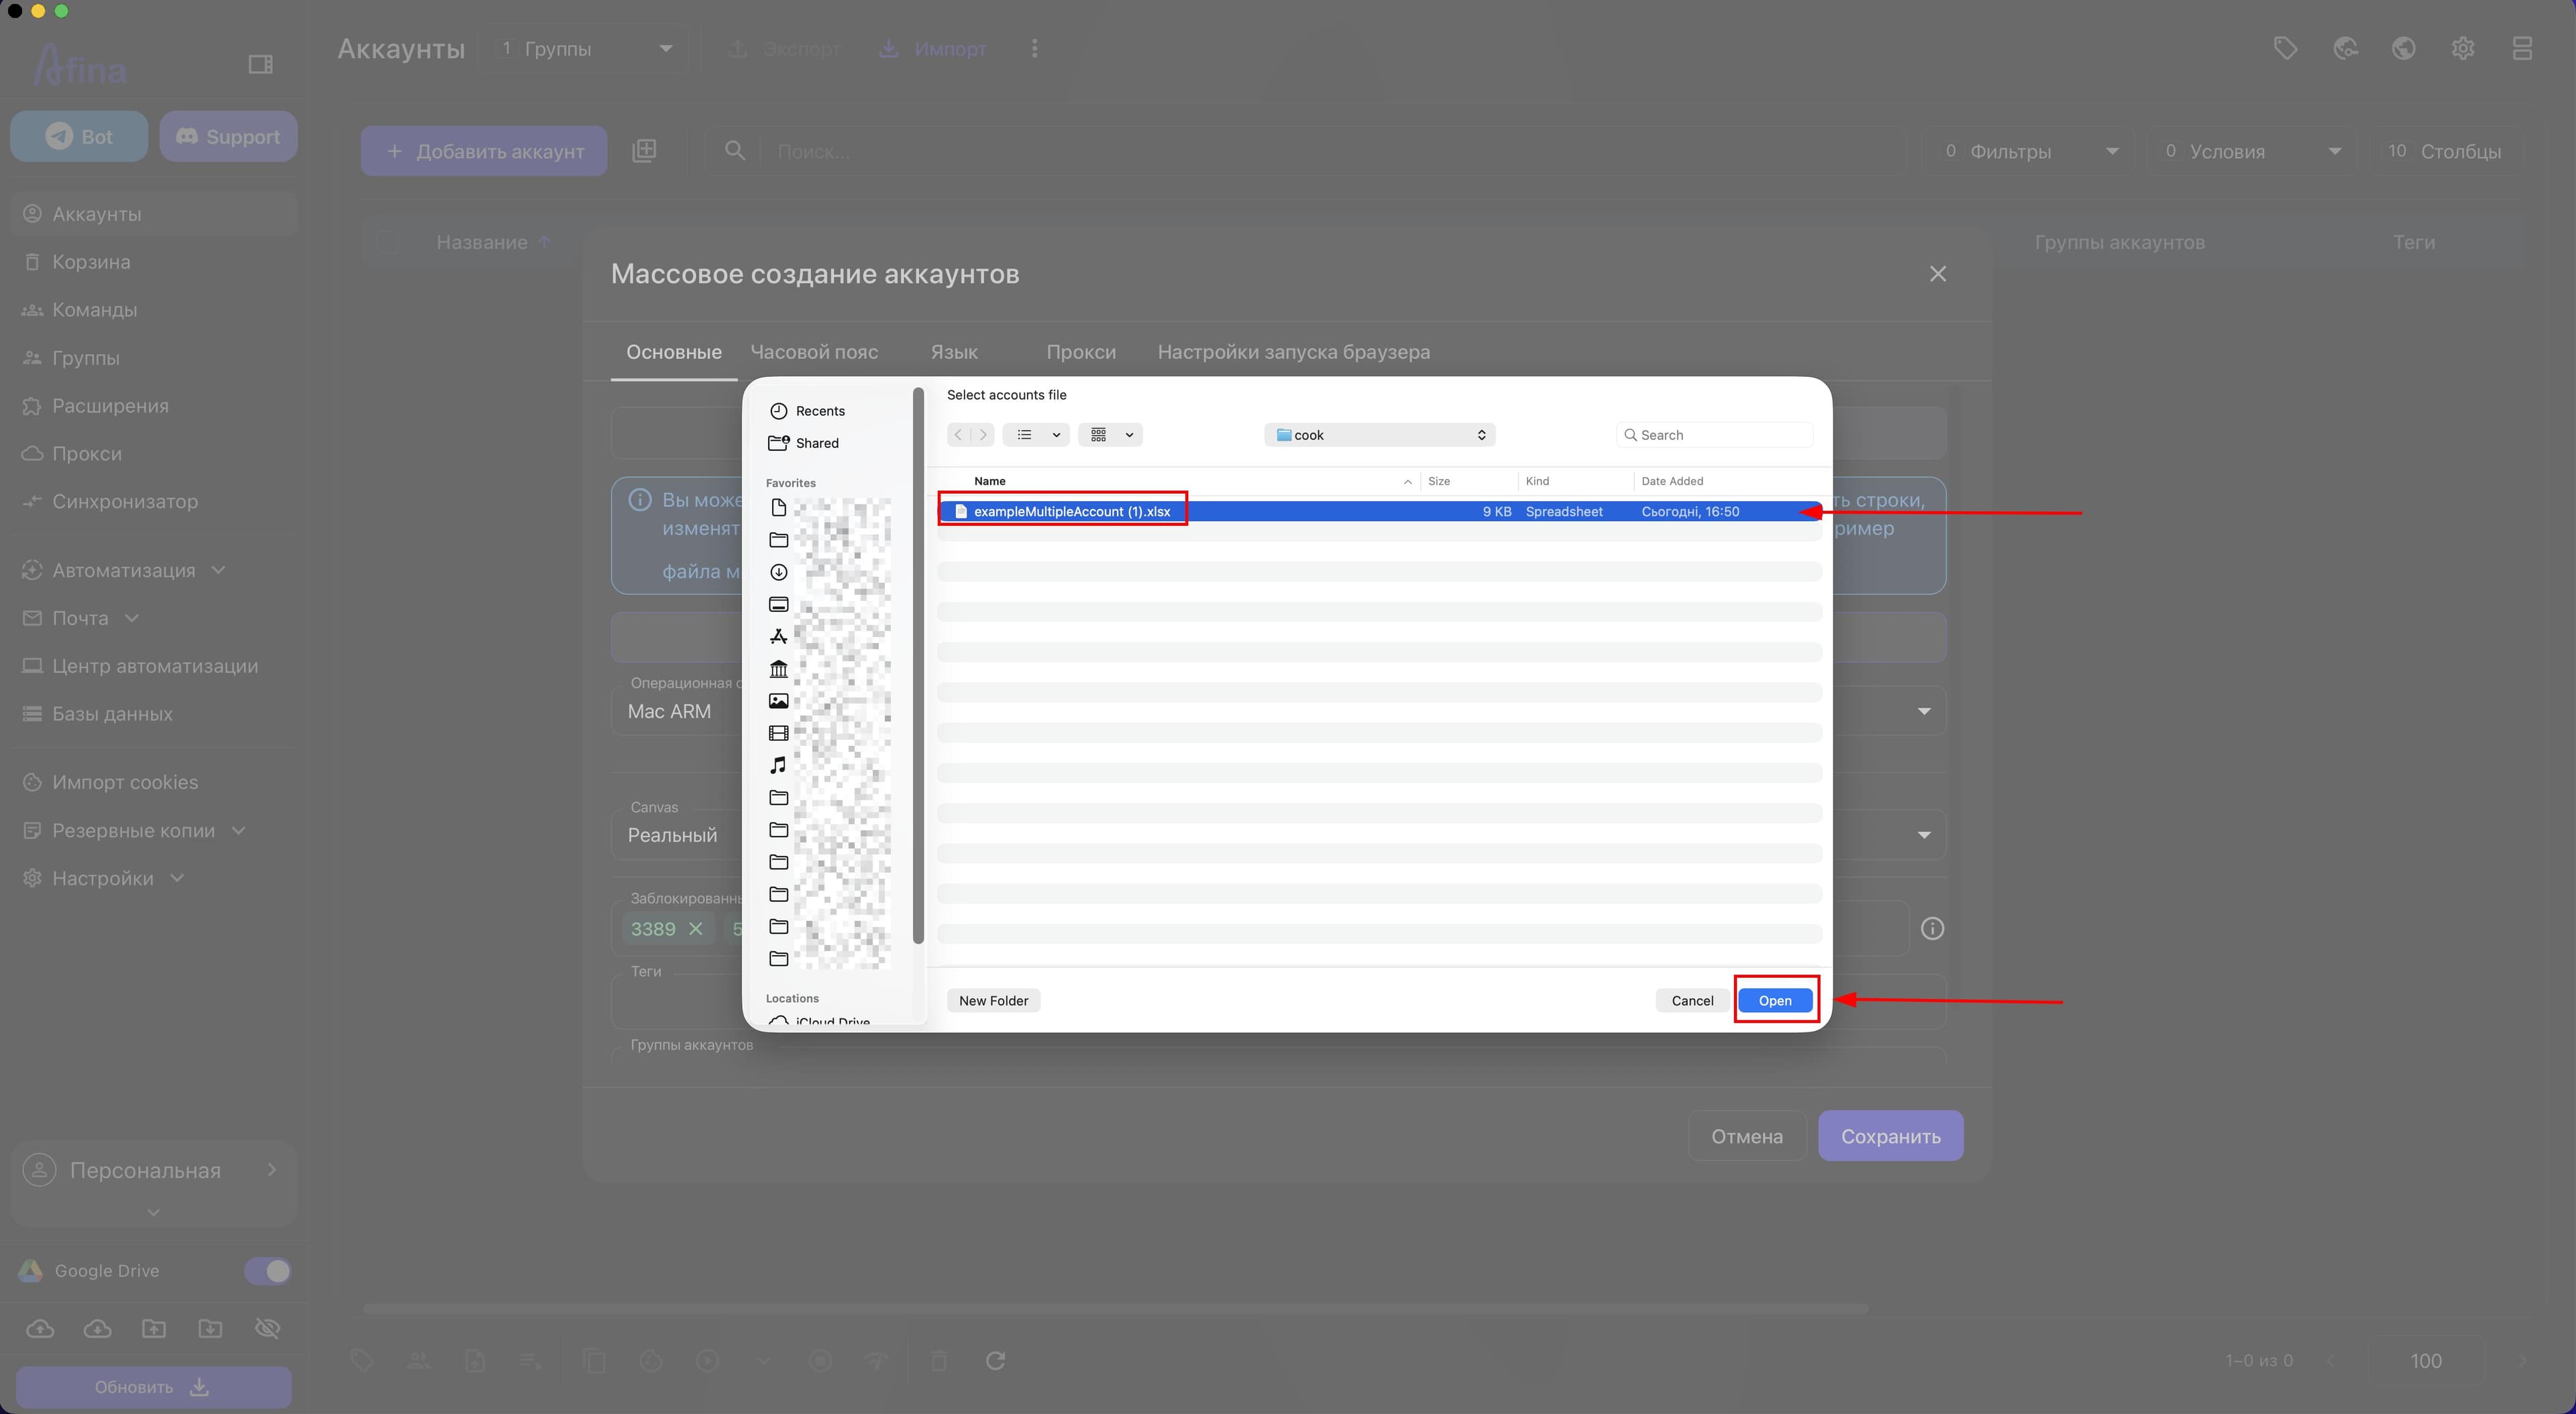Click the Отмена button
The width and height of the screenshot is (2576, 1414).
click(x=1746, y=1136)
